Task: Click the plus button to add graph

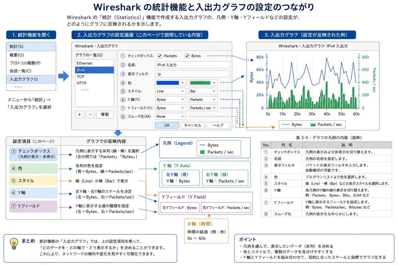Action: pyautogui.click(x=80, y=114)
